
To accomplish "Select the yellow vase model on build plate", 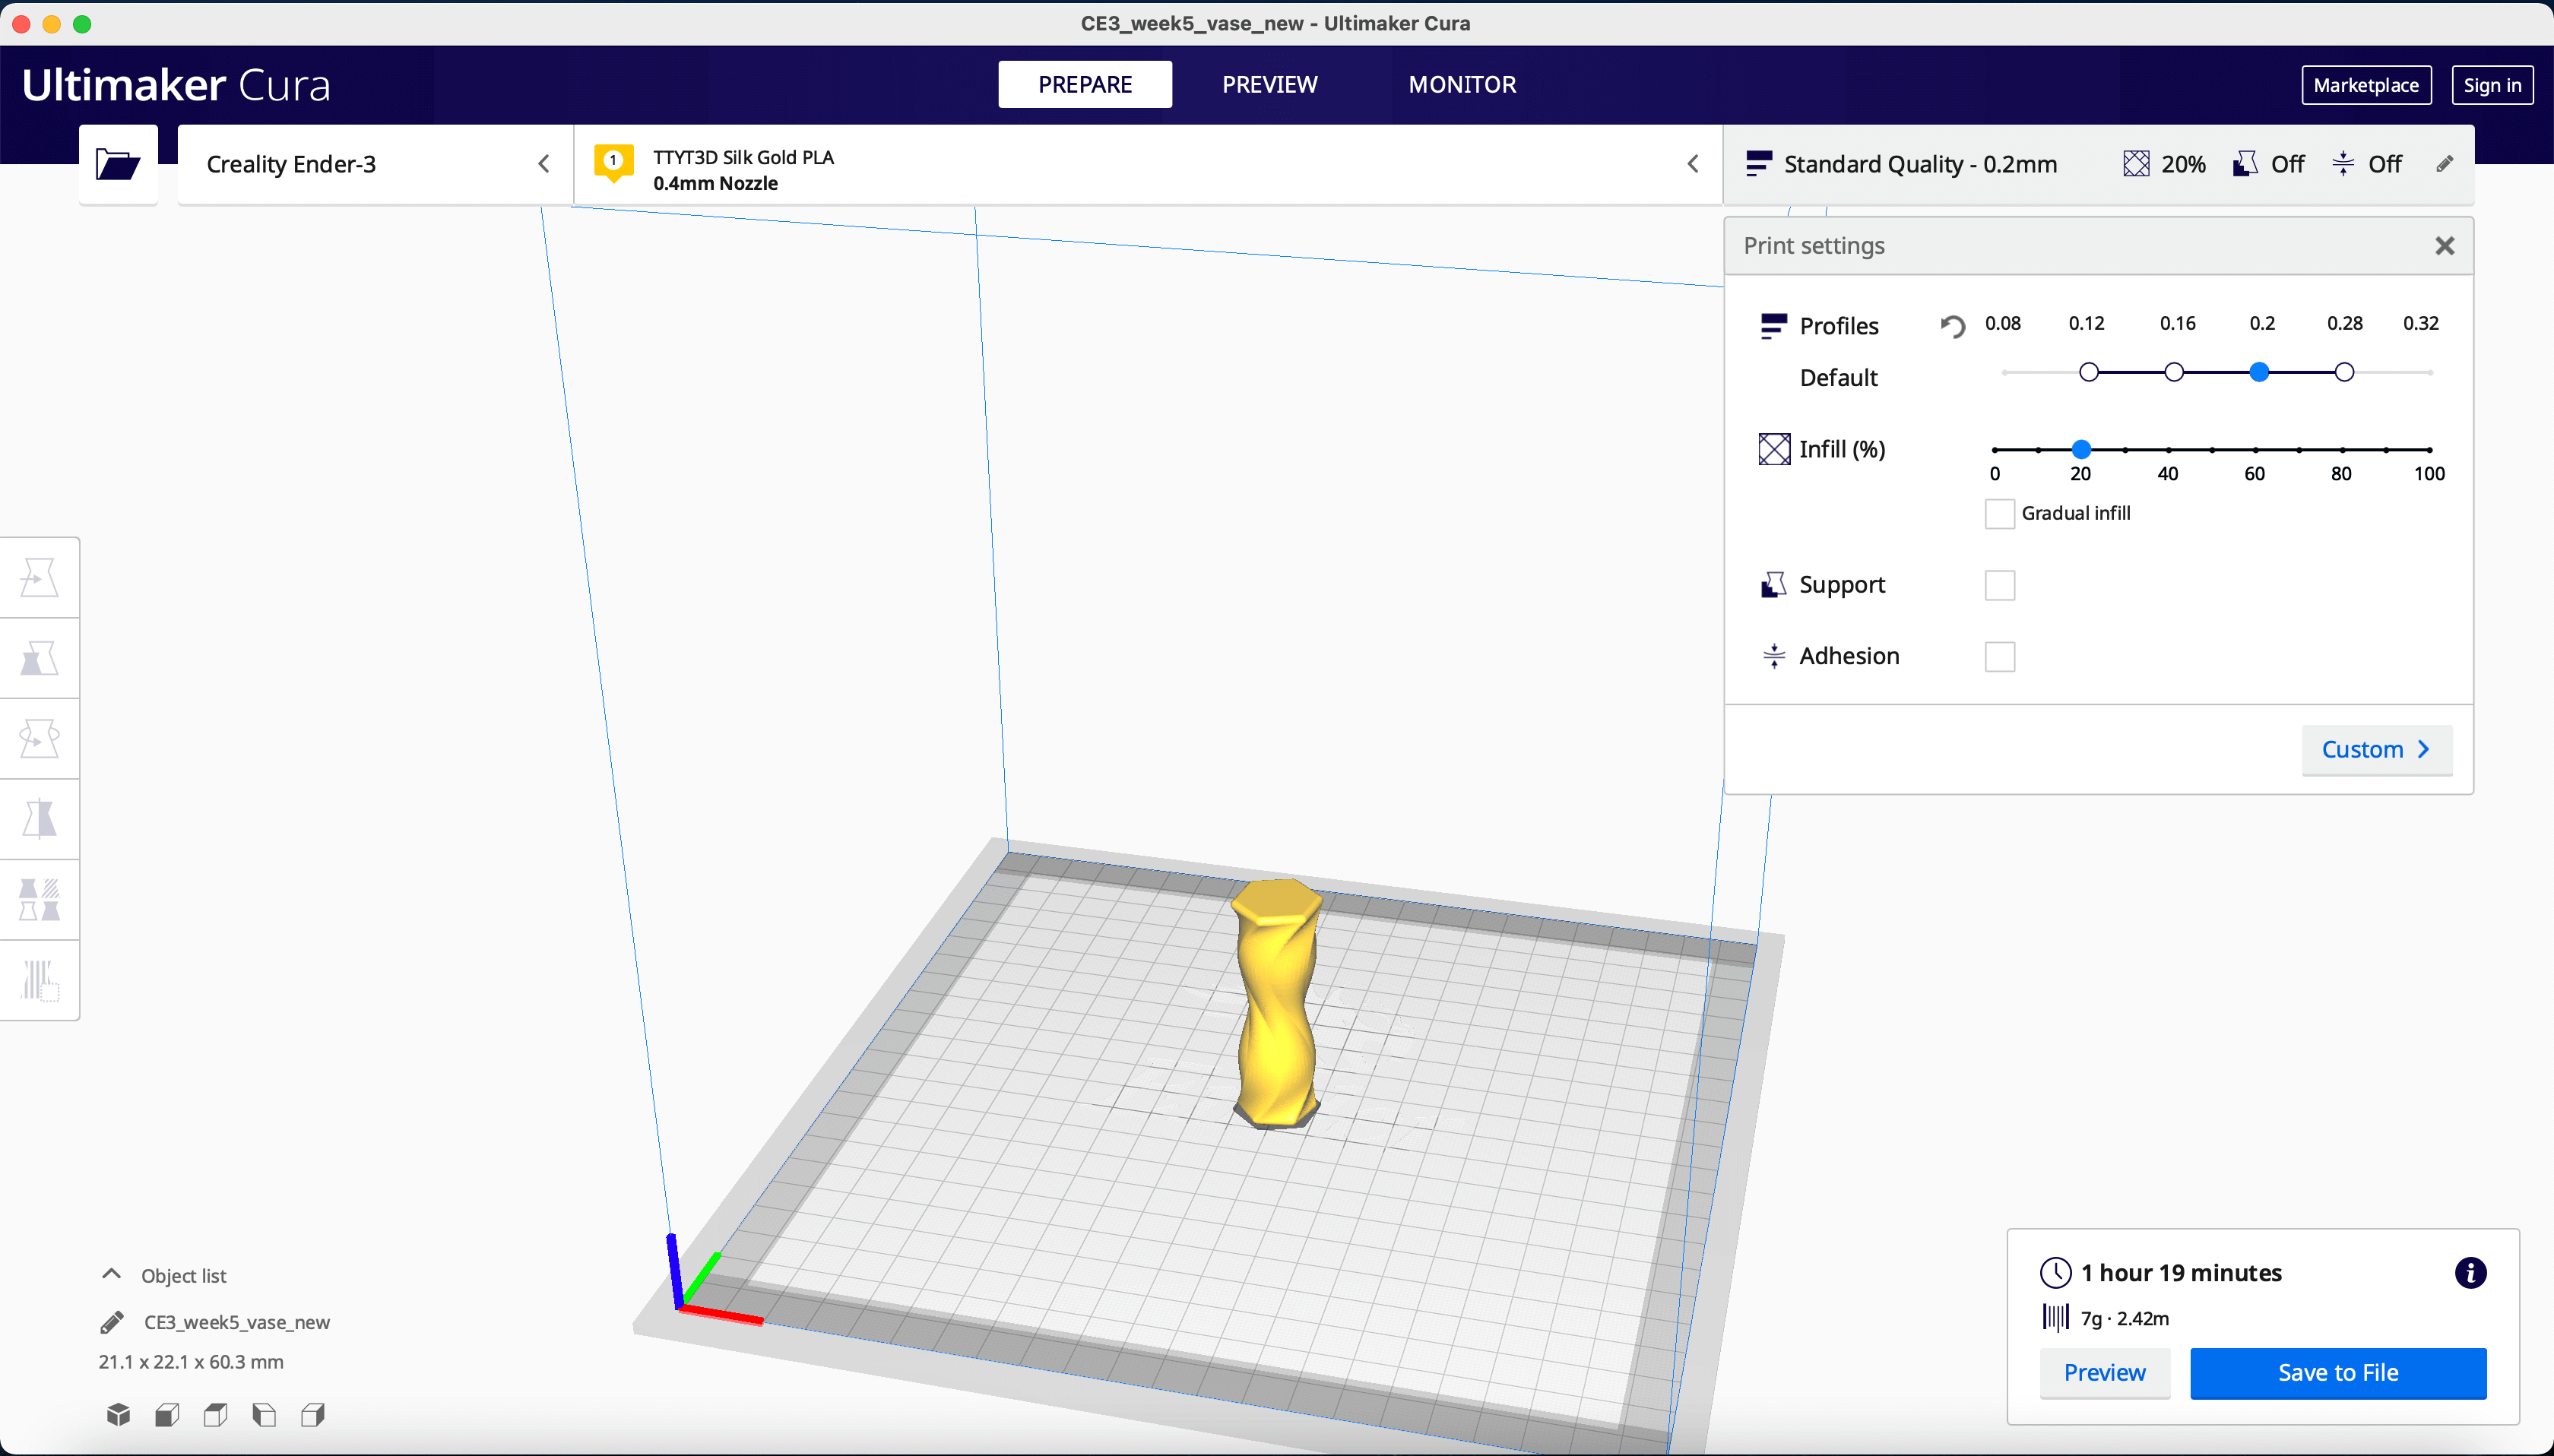I will 1276,1003.
